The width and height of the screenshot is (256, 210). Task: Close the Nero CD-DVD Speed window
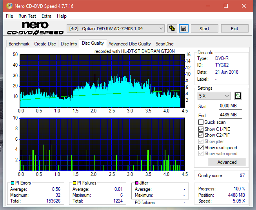244,6
